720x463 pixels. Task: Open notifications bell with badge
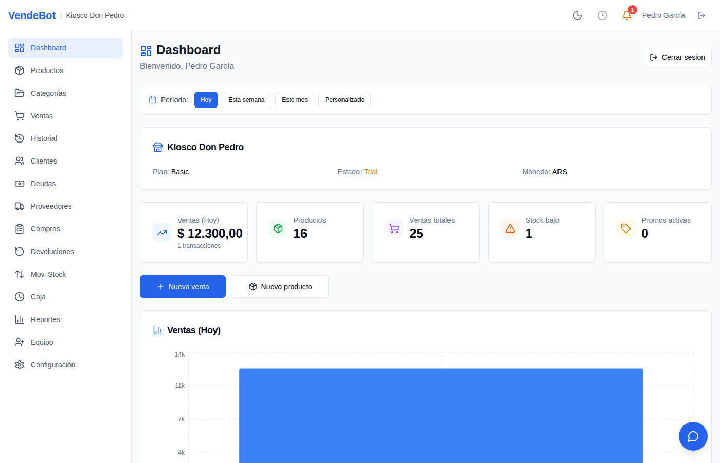[627, 15]
